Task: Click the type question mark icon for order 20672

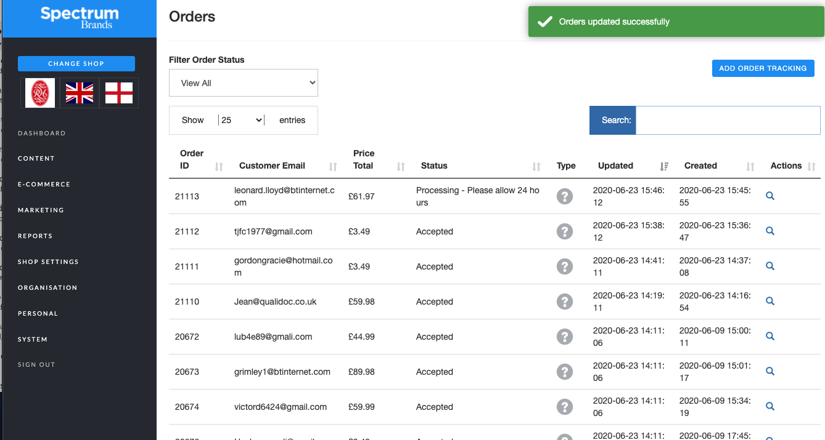Action: point(564,337)
